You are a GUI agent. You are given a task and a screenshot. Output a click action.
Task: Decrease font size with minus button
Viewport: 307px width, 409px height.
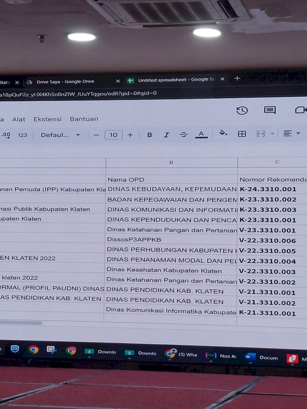click(x=96, y=135)
